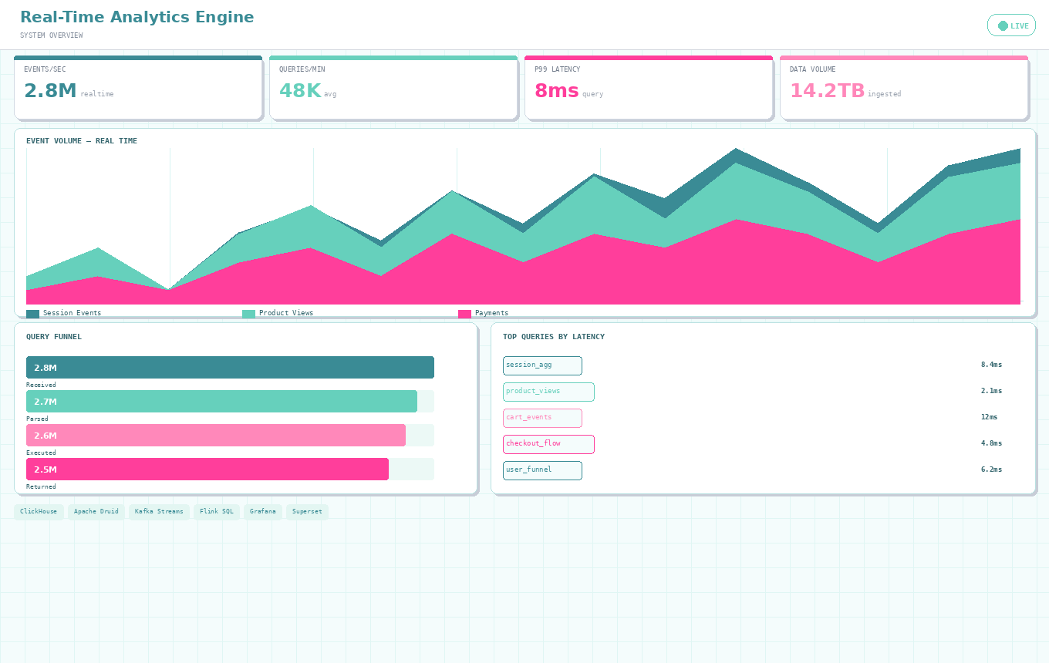Expand the checkout_flow query entry

click(548, 444)
